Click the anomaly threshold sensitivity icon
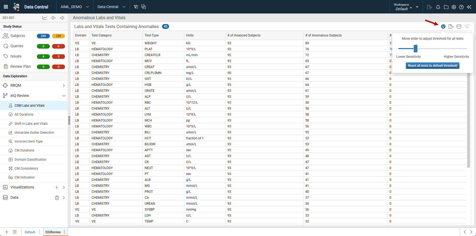Image resolution: width=476 pixels, height=236 pixels. tap(443, 26)
